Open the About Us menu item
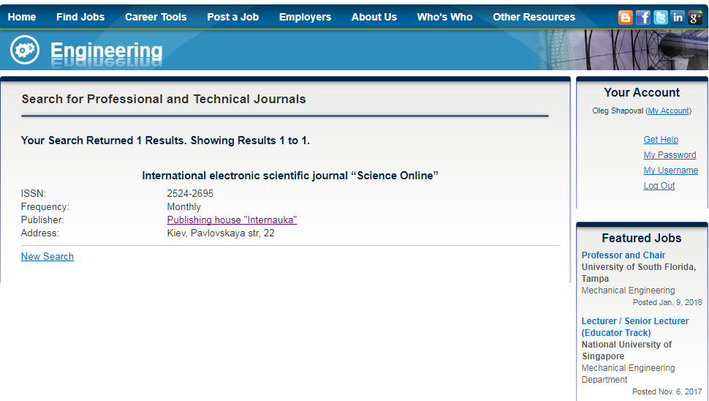Viewport: 709px width, 401px height. tap(374, 18)
